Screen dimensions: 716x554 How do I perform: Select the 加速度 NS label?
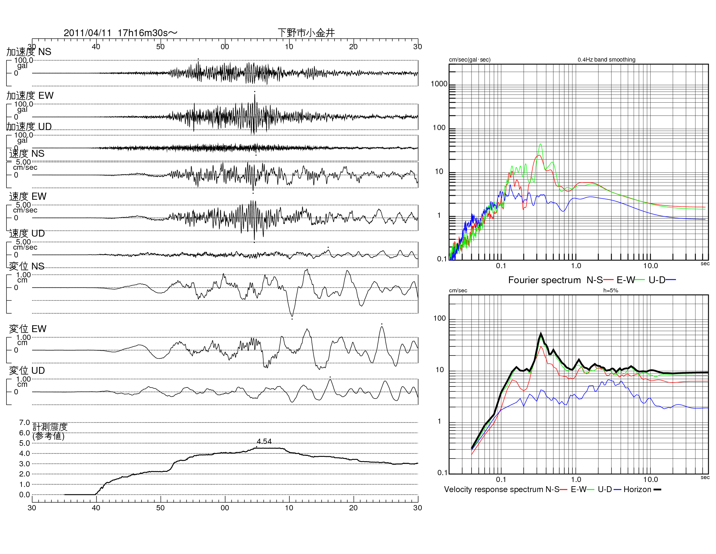click(x=29, y=52)
